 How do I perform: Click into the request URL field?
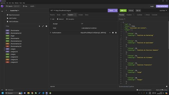pos(81,11)
